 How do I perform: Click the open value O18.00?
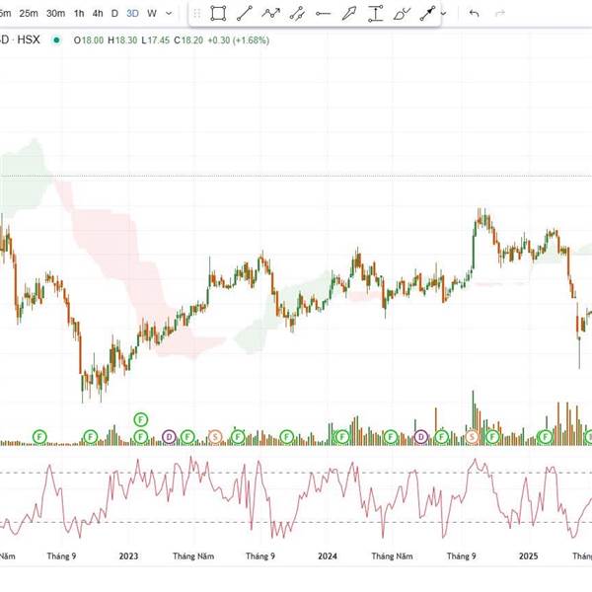pos(89,40)
